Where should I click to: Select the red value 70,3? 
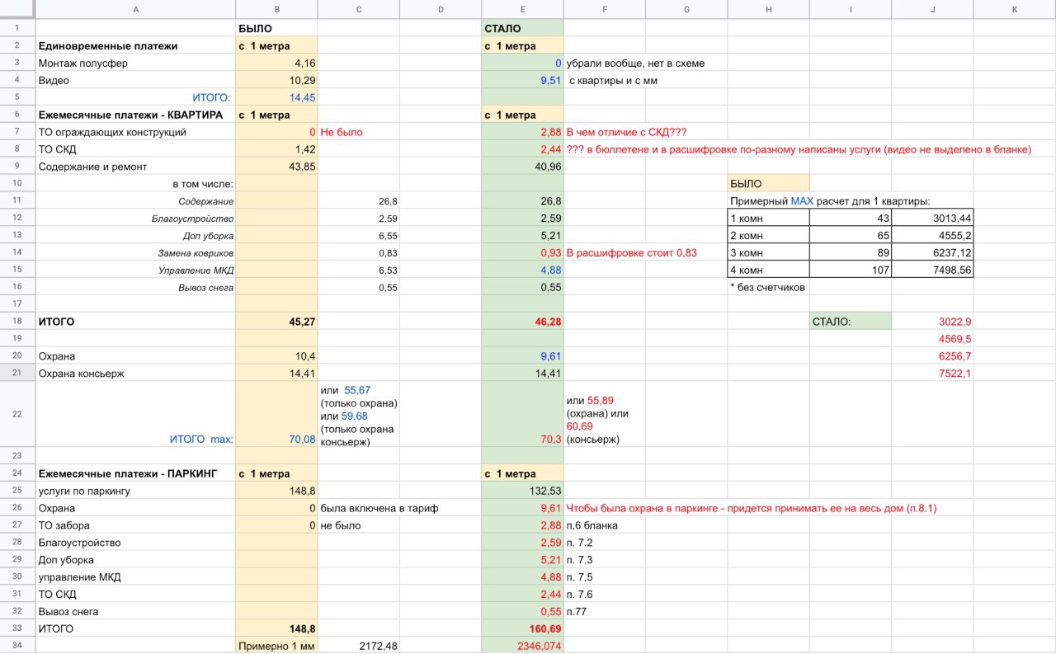coord(522,415)
